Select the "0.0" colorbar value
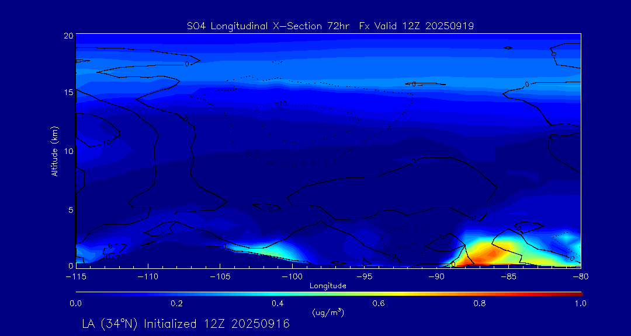The image size is (631, 336). click(76, 303)
